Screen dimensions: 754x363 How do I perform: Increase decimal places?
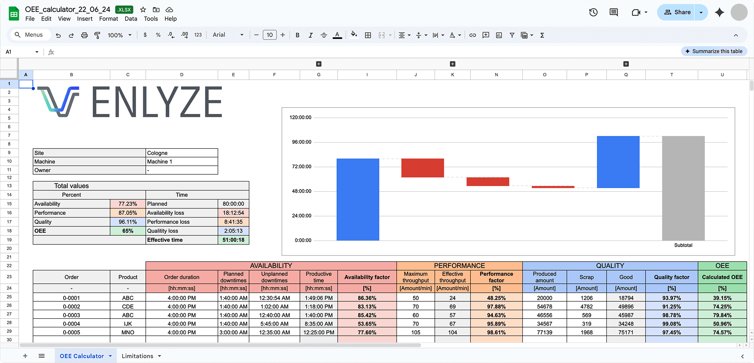click(x=185, y=35)
